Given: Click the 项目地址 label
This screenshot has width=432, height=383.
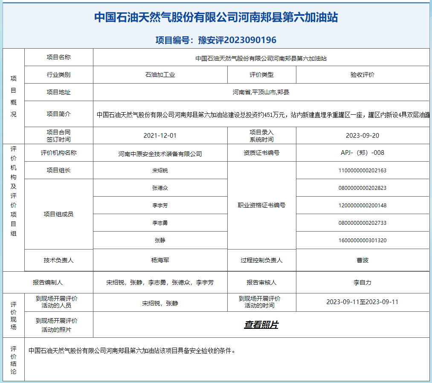Looking at the screenshot, I should (59, 92).
